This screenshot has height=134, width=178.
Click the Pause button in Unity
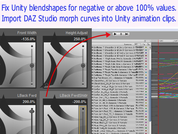coord(121,34)
